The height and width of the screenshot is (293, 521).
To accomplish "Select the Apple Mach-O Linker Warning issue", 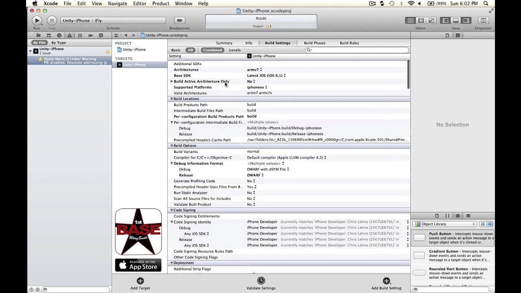I will [70, 61].
